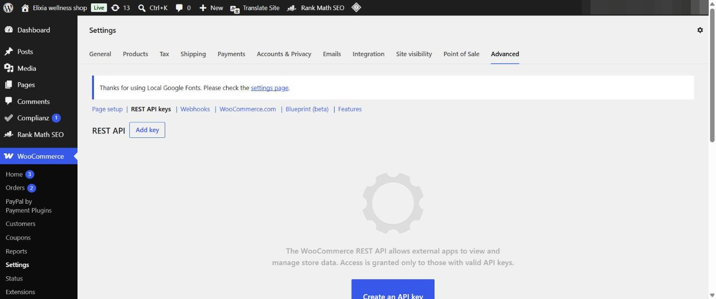Open the WooCommerce.com section link
716x299 pixels.
tap(248, 109)
